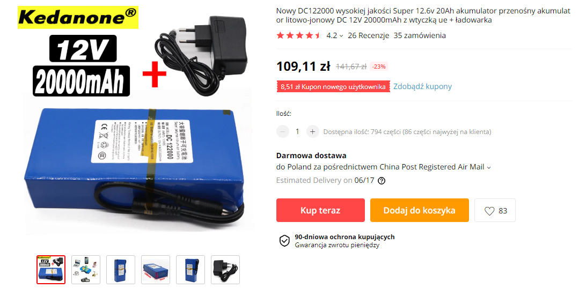Click the star rating icons
Viewport: 579px width, 296px height.
point(299,35)
